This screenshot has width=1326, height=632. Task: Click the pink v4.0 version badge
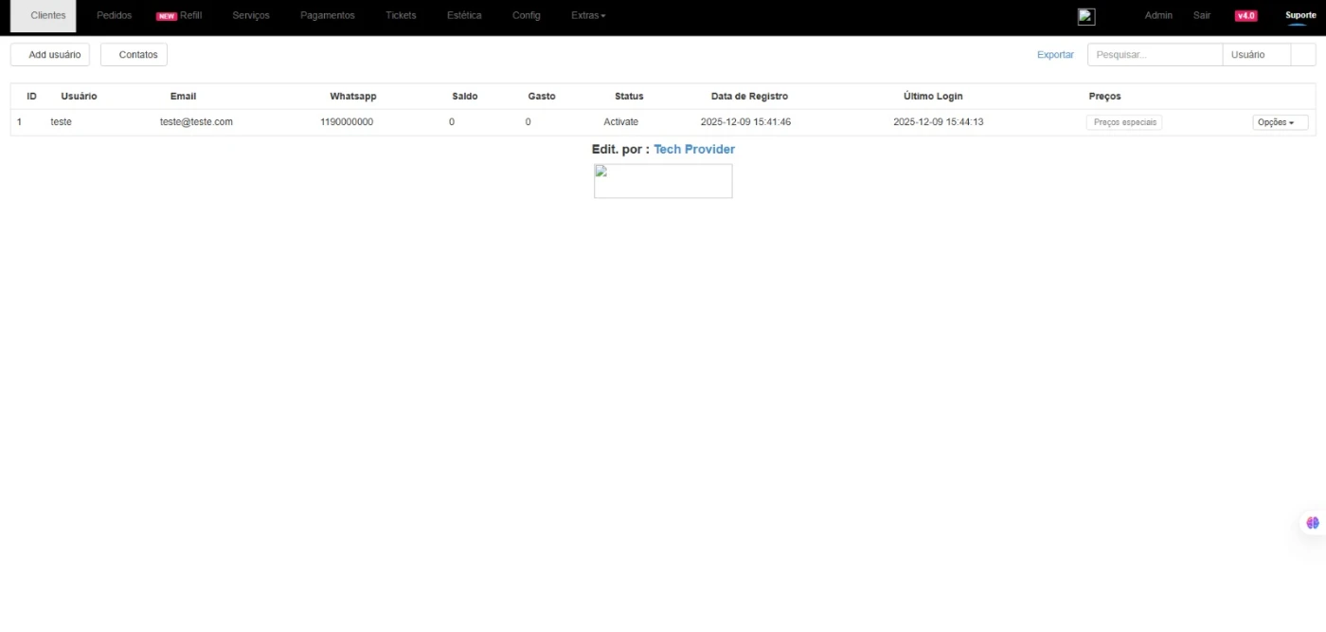1245,16
